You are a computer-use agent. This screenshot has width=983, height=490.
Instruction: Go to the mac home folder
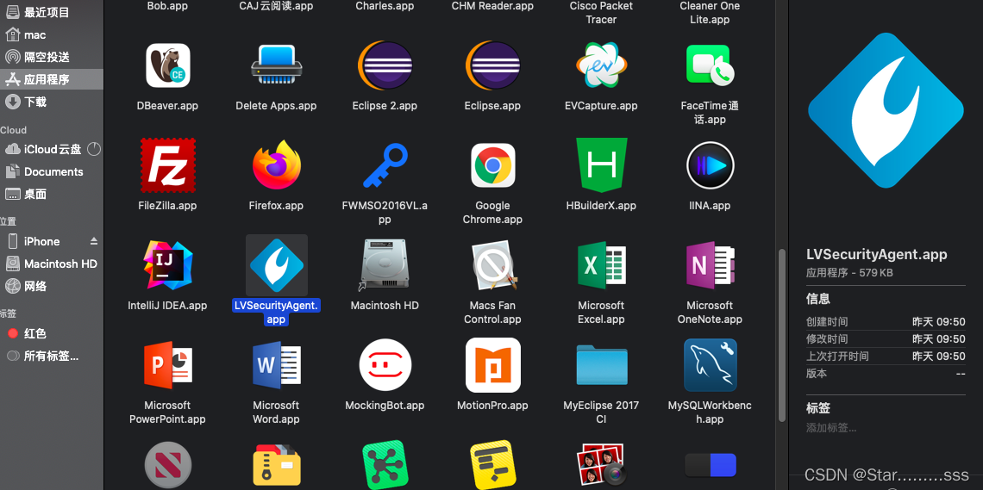pyautogui.click(x=52, y=35)
